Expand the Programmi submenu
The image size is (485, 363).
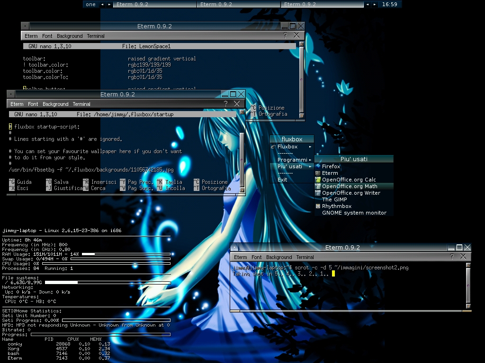[x=292, y=160]
